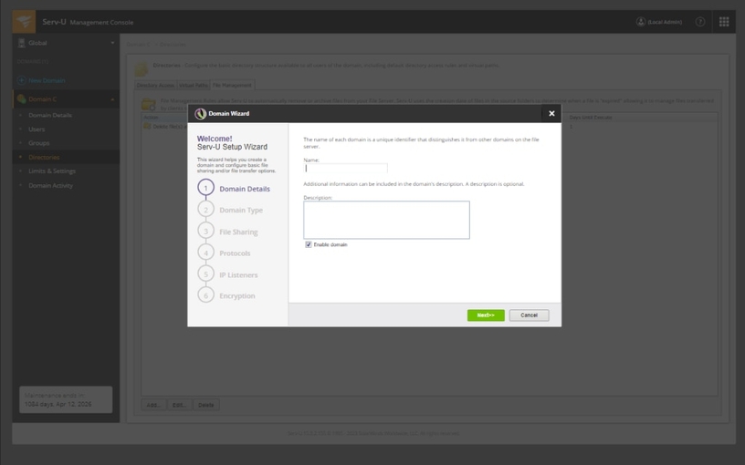The height and width of the screenshot is (465, 745).
Task: Click the Protocols step label
Action: (235, 253)
